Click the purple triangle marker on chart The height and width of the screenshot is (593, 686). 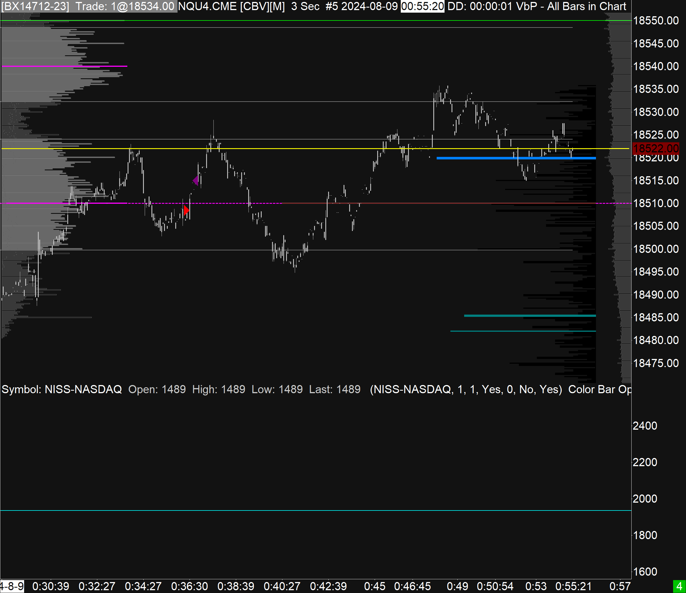[196, 180]
